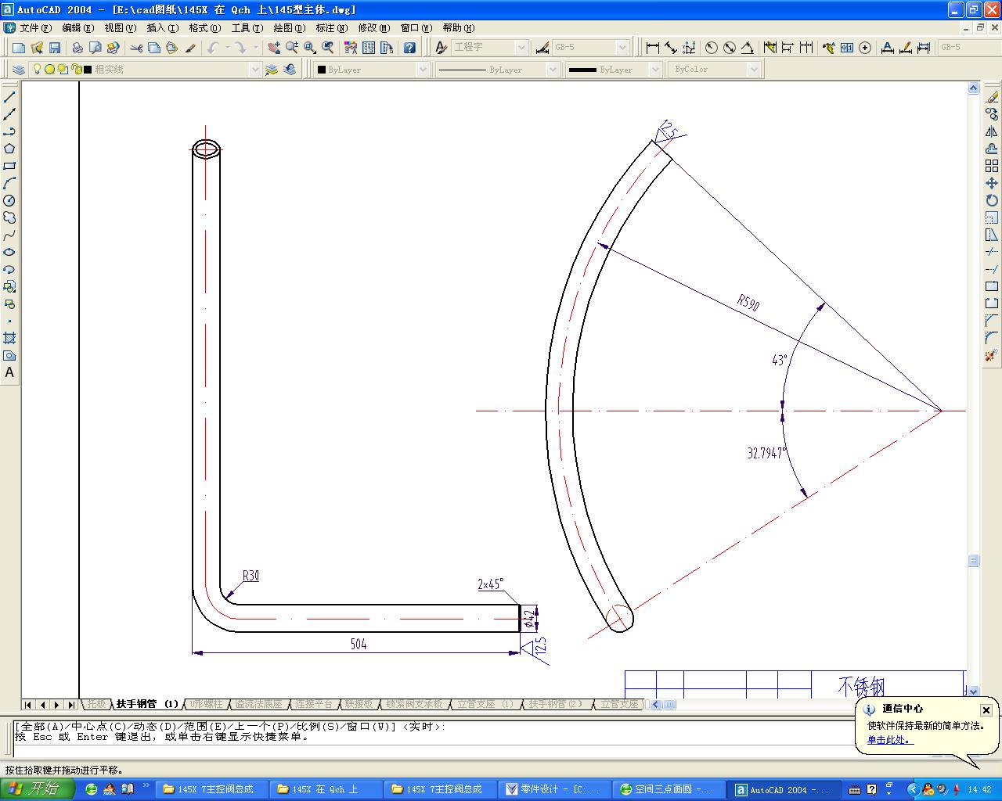Viewport: 1002px width, 801px height.
Task: Click the 单击此处 link in balloon
Action: click(x=888, y=740)
